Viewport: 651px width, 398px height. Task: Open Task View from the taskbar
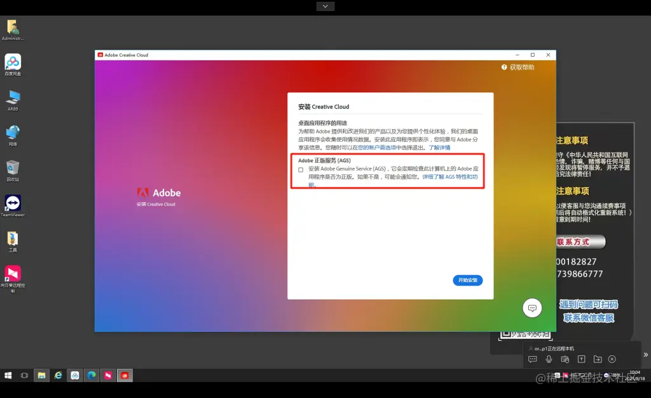point(24,375)
